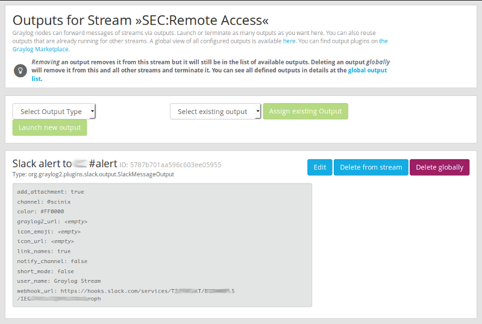Click the user_name Graylog Stream entry

(x=59, y=281)
